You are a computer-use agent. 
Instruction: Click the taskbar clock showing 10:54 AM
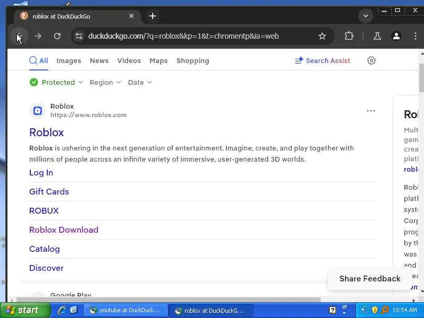404,310
